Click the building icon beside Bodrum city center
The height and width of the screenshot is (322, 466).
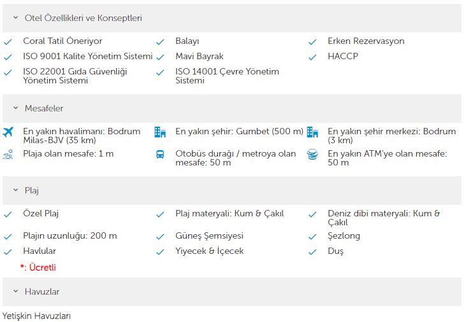tap(312, 132)
